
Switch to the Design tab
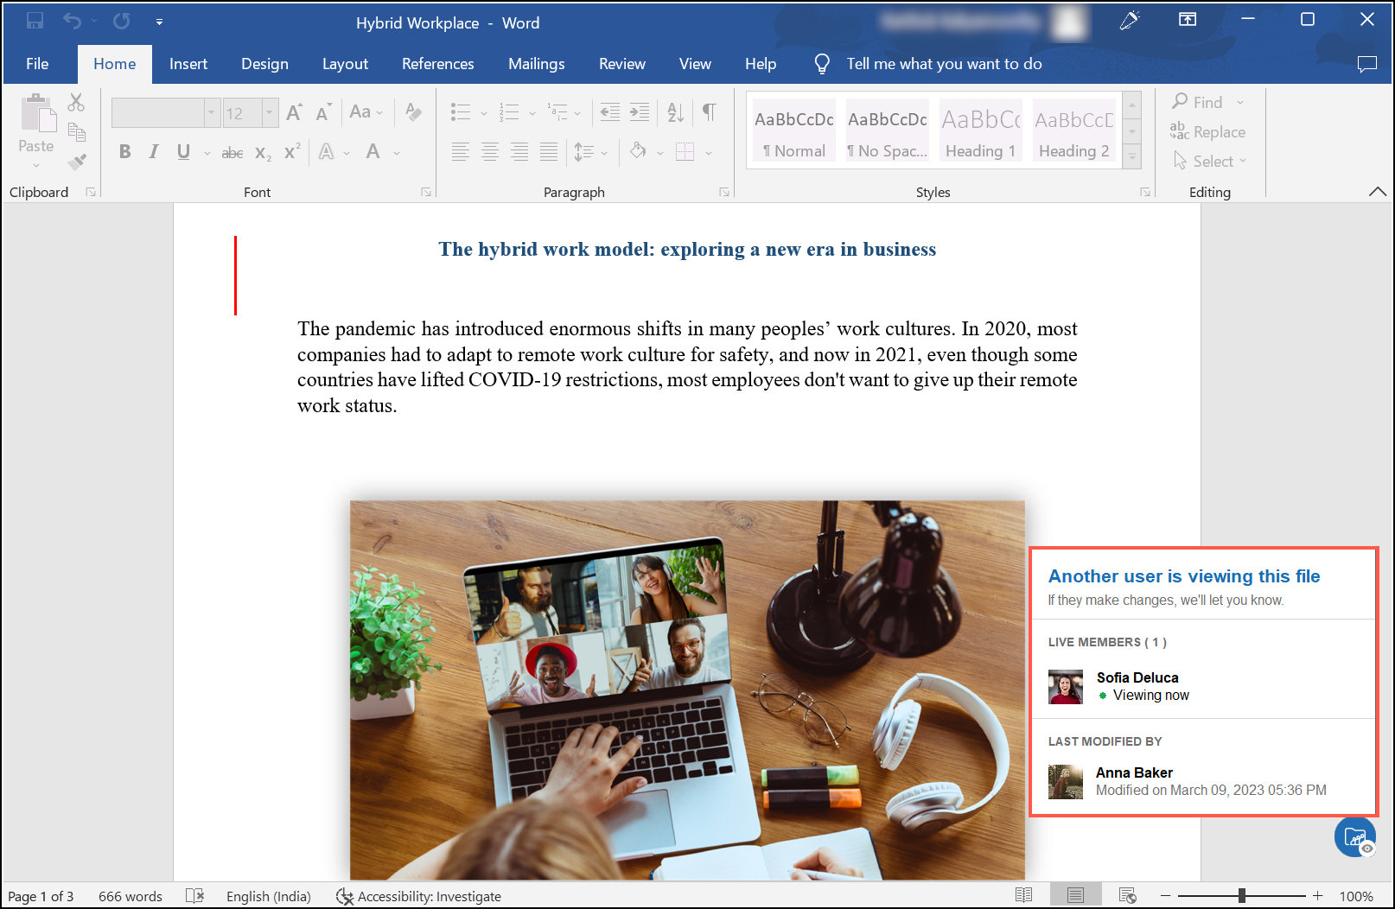pos(264,64)
